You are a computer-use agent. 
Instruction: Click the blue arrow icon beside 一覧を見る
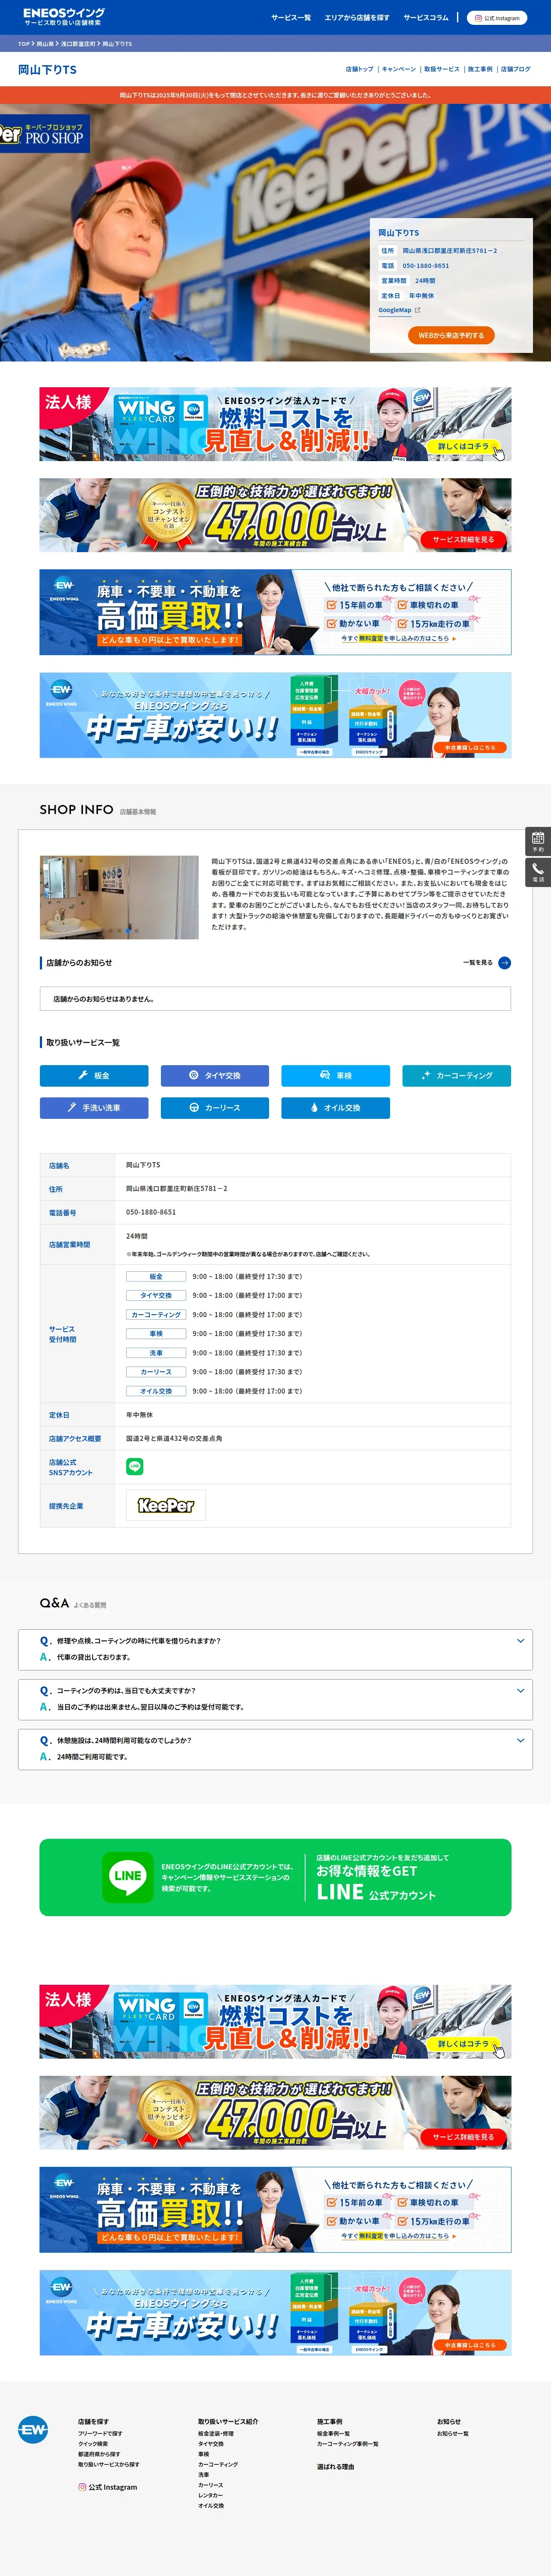505,963
